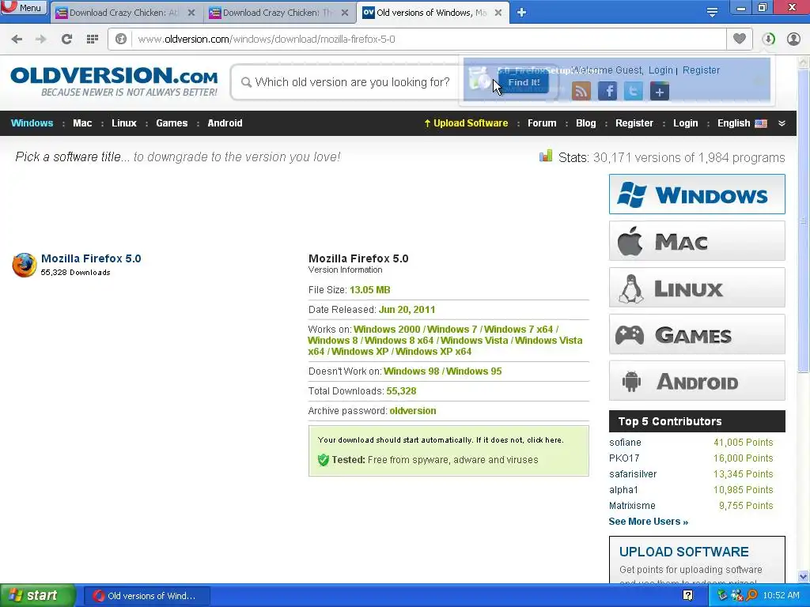Screen dimensions: 810x607
Task: Click the 'Old versions of Wind...' taskbar item
Action: tap(146, 596)
